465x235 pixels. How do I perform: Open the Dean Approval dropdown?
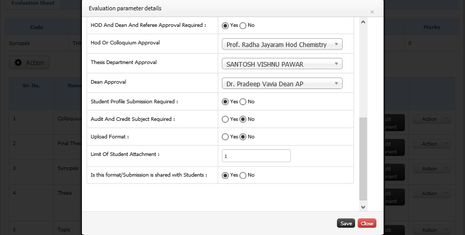tap(282, 83)
